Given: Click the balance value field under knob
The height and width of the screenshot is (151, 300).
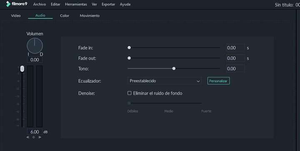Looking at the screenshot, I should tap(35, 60).
